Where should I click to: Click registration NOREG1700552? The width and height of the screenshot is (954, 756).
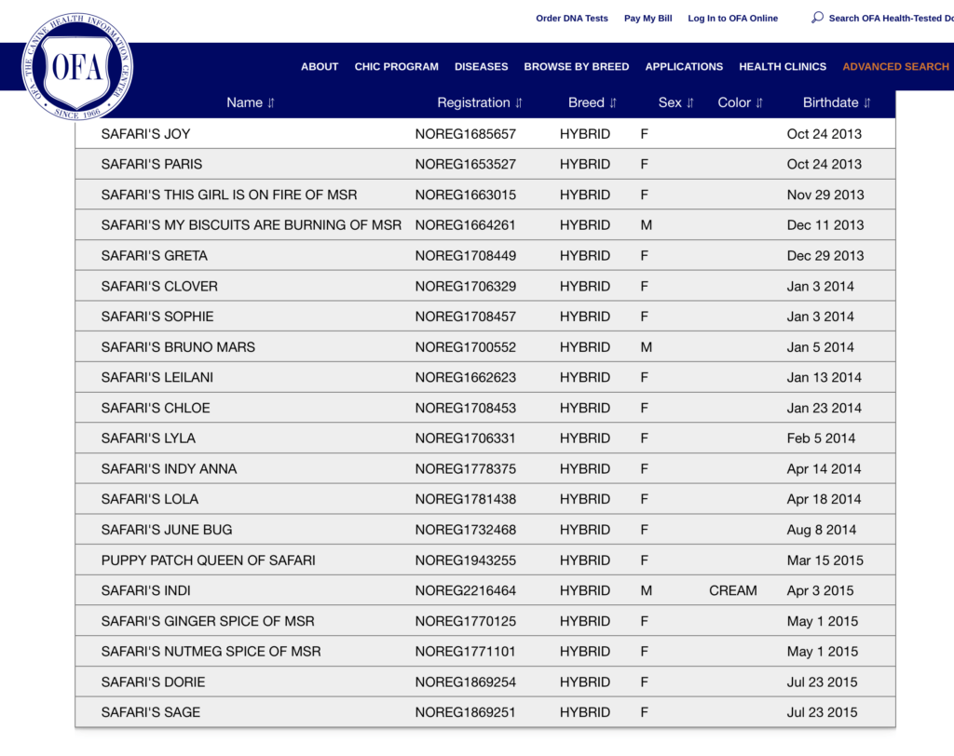(466, 346)
